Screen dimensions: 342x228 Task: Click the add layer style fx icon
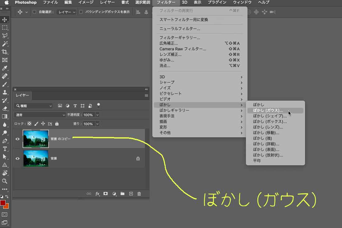point(97,194)
